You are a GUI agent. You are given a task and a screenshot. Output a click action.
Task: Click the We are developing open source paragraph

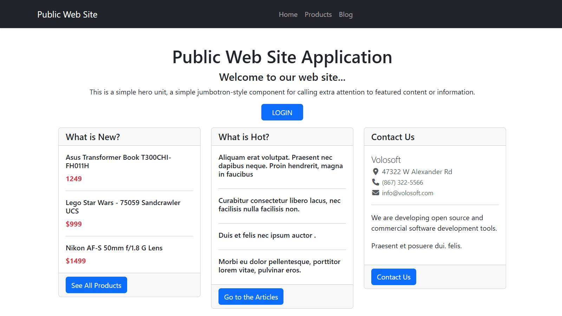click(434, 223)
